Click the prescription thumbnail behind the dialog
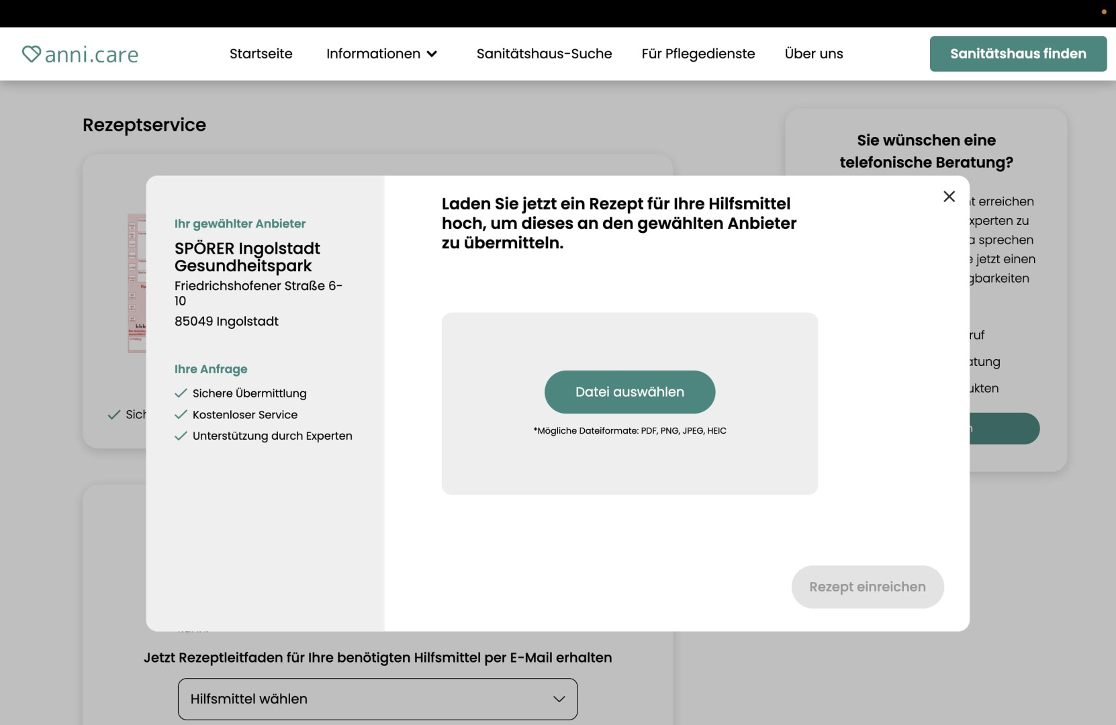 click(x=136, y=283)
